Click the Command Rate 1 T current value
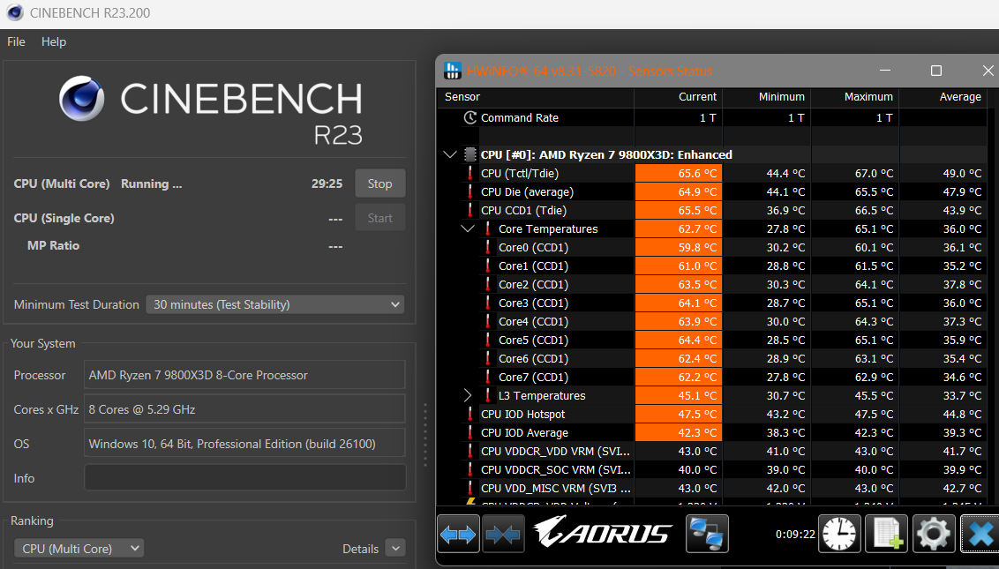The image size is (999, 569). (707, 118)
